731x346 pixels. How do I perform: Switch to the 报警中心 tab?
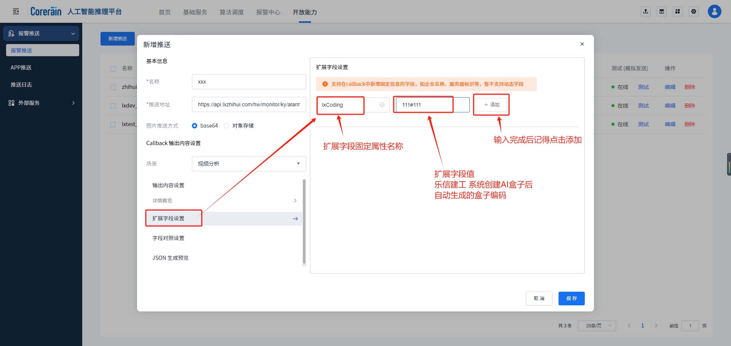click(268, 12)
